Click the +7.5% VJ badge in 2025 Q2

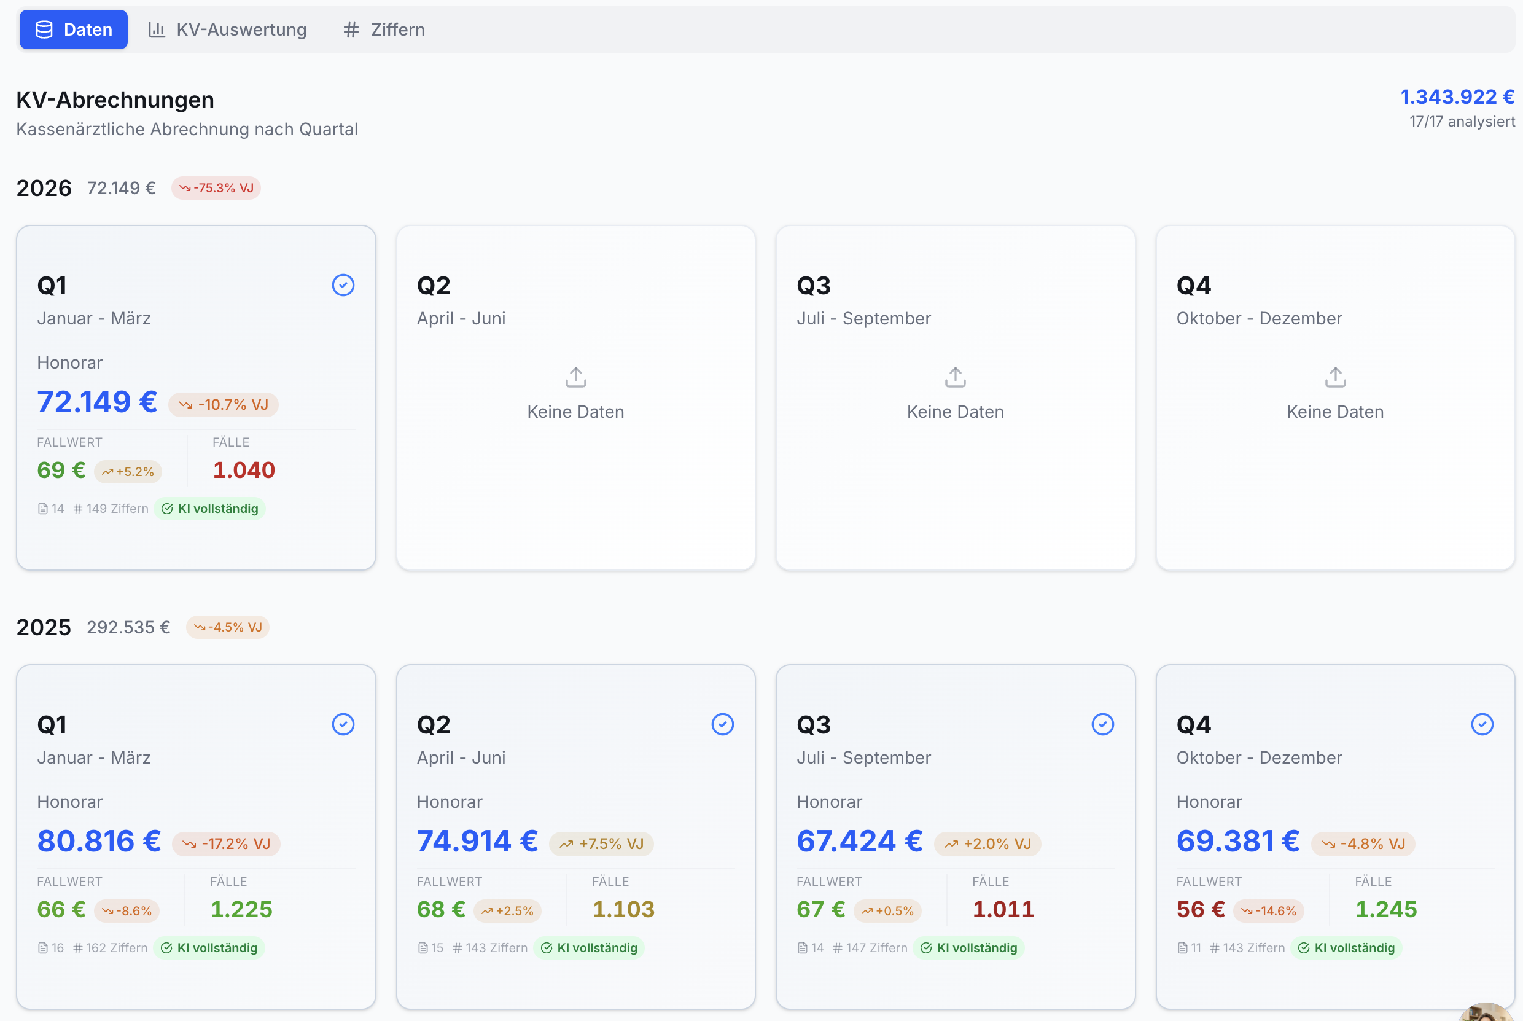coord(601,844)
